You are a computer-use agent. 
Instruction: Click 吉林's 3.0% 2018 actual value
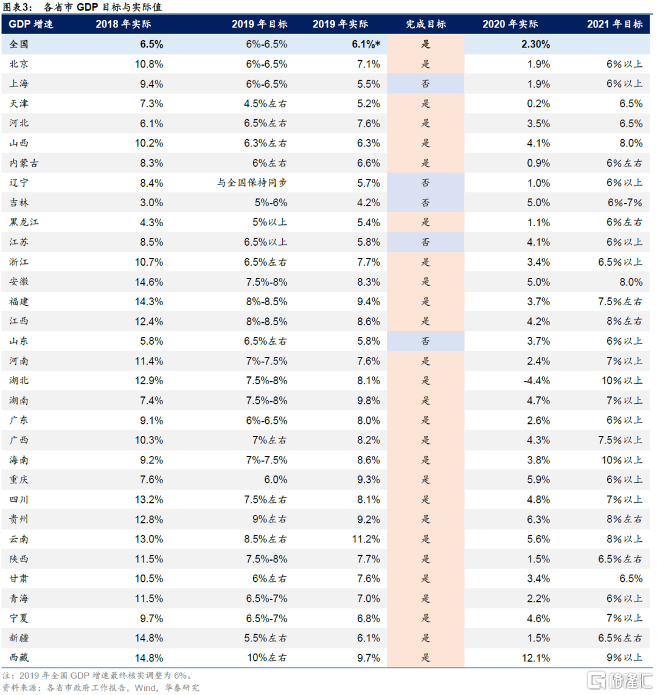(x=151, y=202)
